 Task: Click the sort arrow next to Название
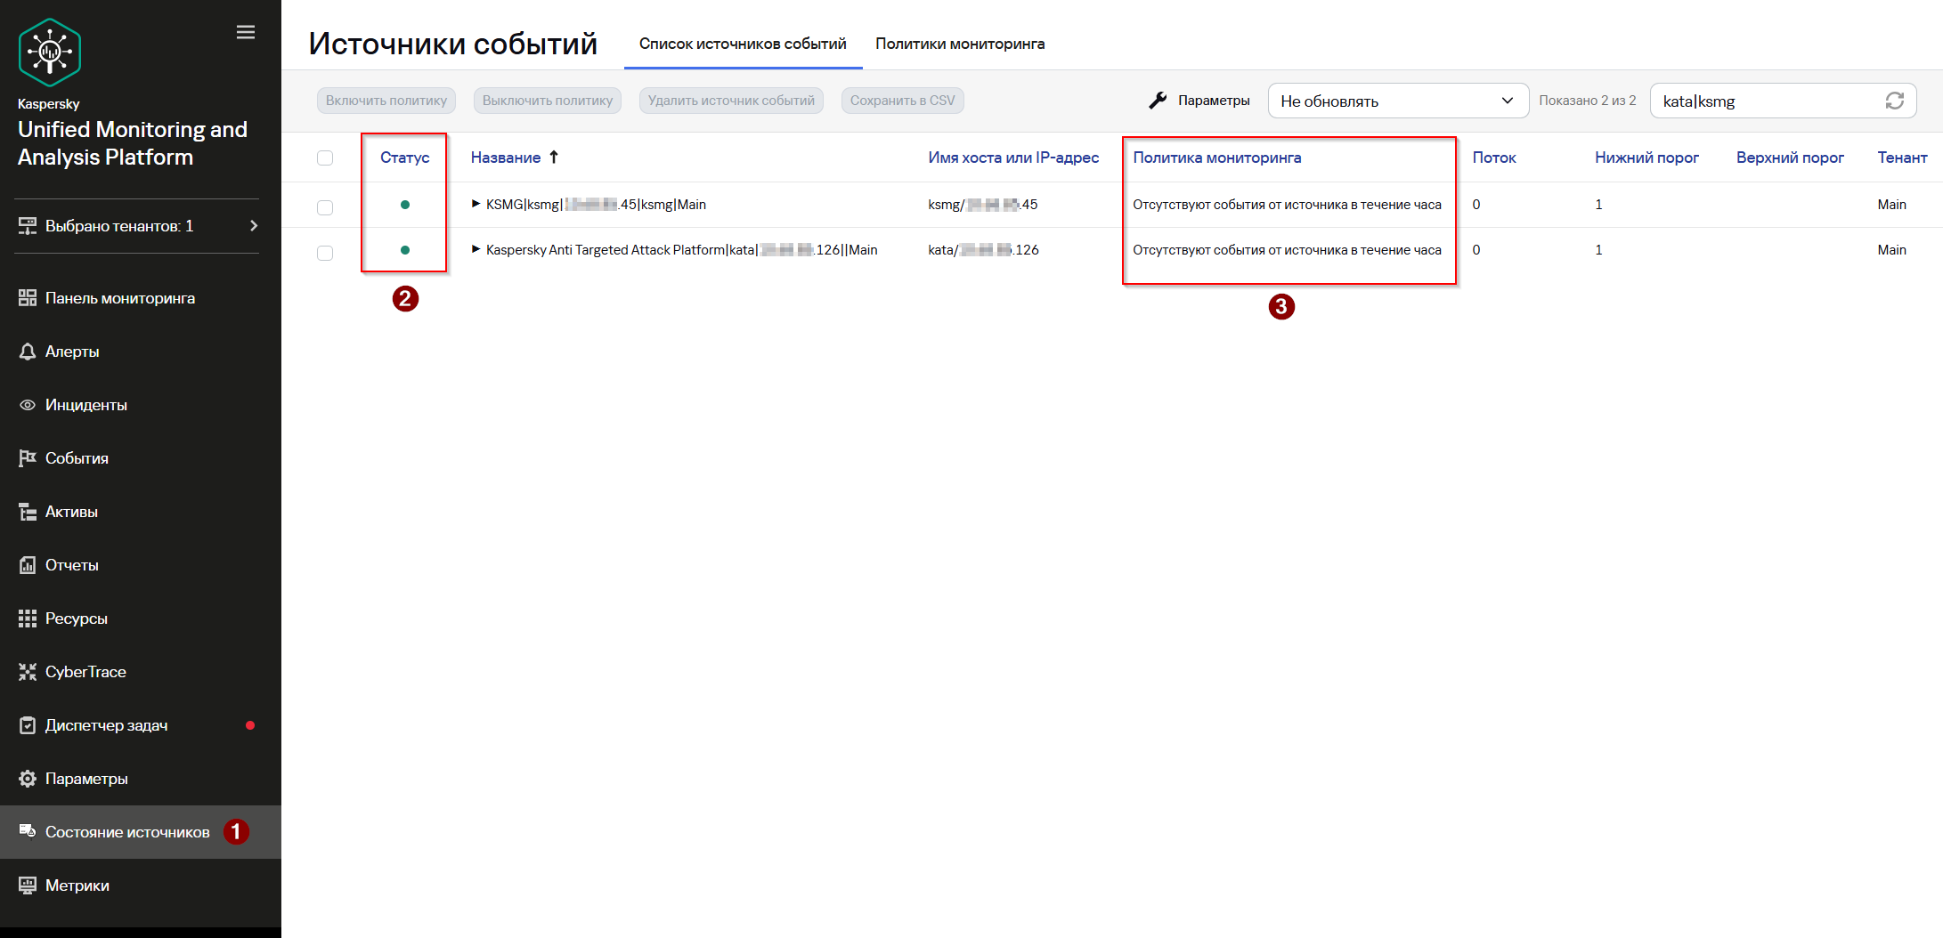[x=554, y=157]
